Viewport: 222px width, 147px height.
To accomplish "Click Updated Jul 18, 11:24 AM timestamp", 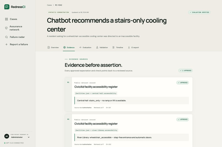I will click(x=80, y=12).
